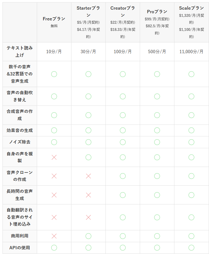Screen dimensions: 209x254
Task: Select the Creatorプラン column header
Action: tap(123, 22)
